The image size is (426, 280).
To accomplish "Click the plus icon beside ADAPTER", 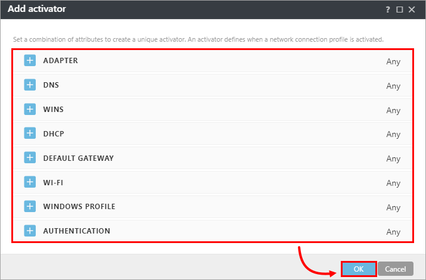I will [x=30, y=61].
